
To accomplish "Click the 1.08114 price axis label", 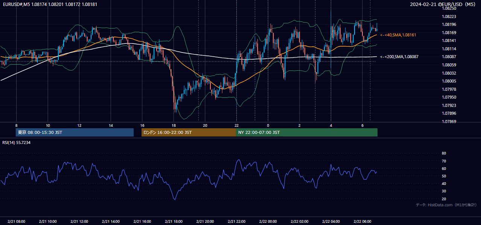I will click(x=449, y=49).
